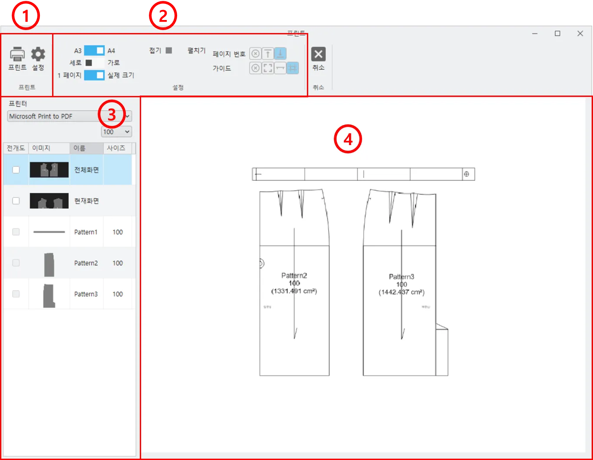Select the 현재화면 thumbnail
Screen dimensions: 593x460
pyautogui.click(x=49, y=201)
